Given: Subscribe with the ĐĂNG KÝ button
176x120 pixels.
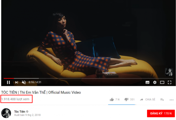Looking at the screenshot, I should pos(161,113).
